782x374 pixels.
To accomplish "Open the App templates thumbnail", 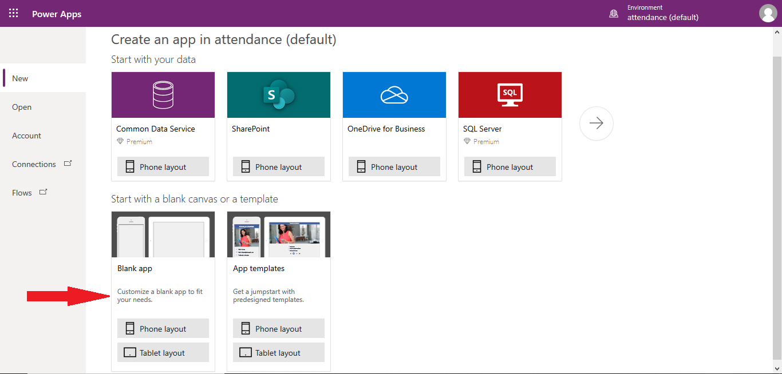I will 278,233.
